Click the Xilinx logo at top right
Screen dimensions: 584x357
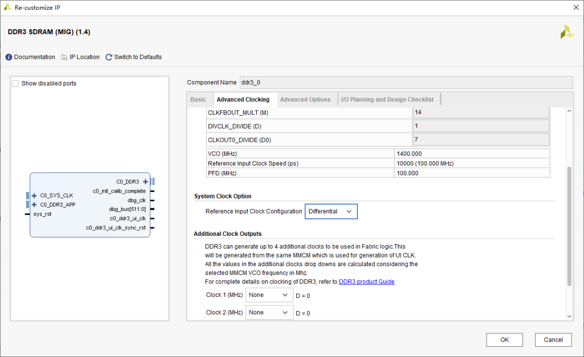click(567, 32)
